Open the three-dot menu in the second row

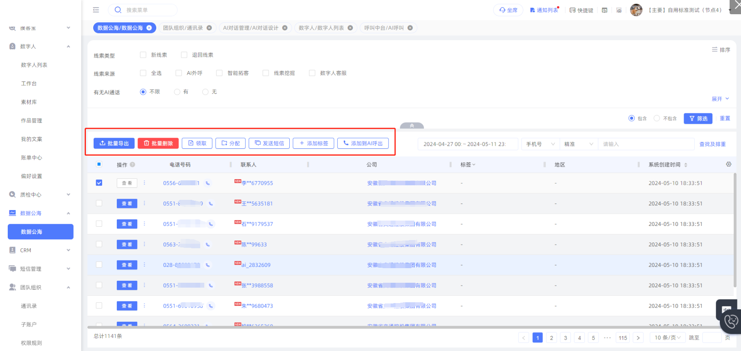click(x=144, y=203)
